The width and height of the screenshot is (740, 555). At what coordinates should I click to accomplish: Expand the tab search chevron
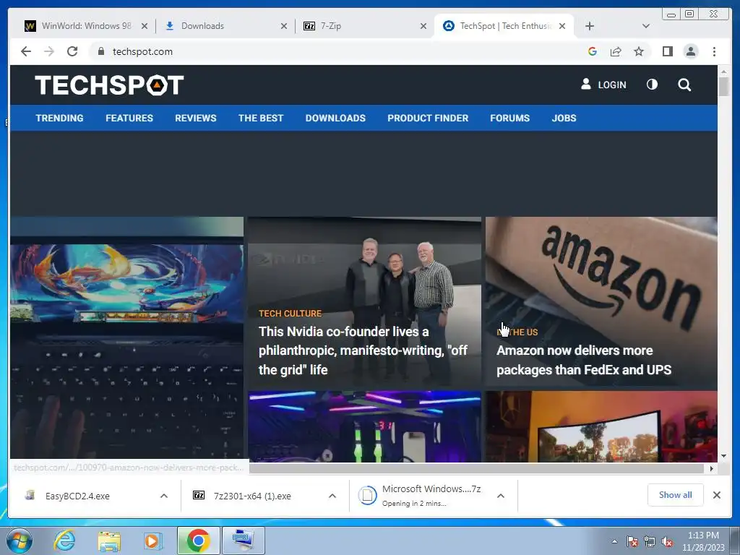pyautogui.click(x=646, y=26)
